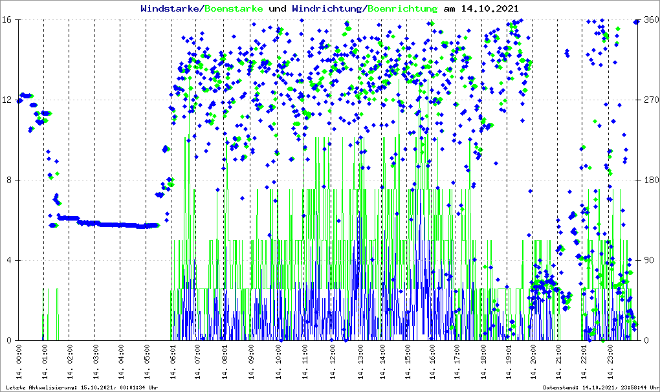The image size is (660, 392).
Task: Select the "4" label on the left axis
Action: tap(10, 261)
